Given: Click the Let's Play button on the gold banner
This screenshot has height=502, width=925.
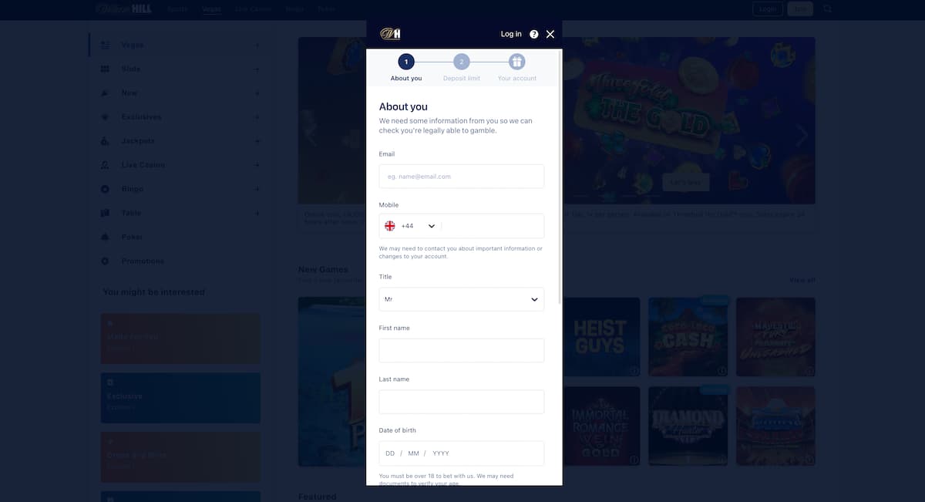Looking at the screenshot, I should [x=685, y=183].
